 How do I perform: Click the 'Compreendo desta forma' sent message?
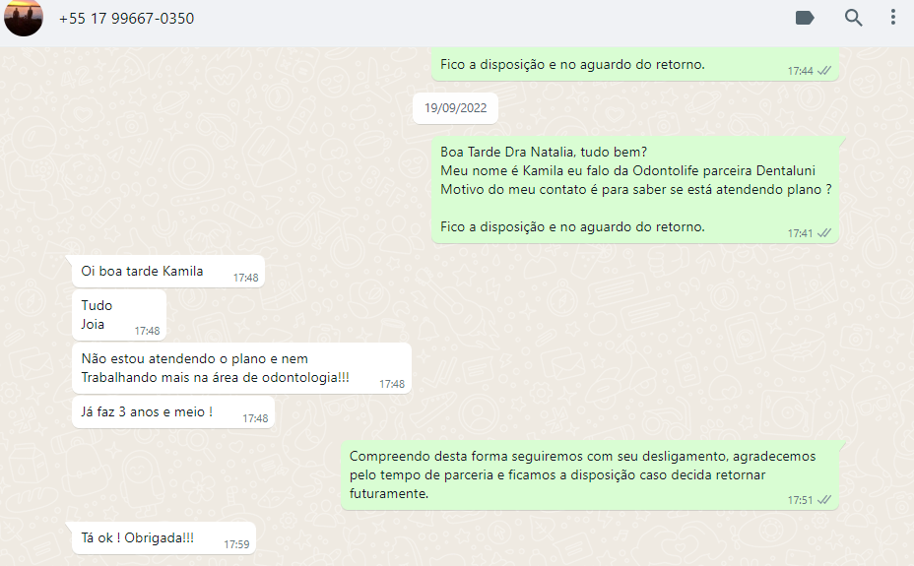[590, 475]
